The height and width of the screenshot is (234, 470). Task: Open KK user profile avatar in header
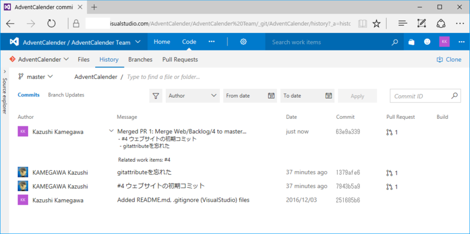(444, 42)
